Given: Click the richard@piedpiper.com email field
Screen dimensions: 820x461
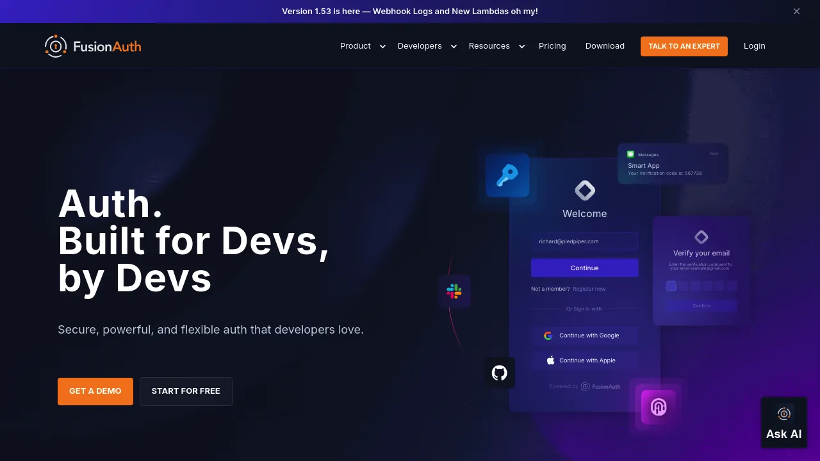Looking at the screenshot, I should coord(585,241).
